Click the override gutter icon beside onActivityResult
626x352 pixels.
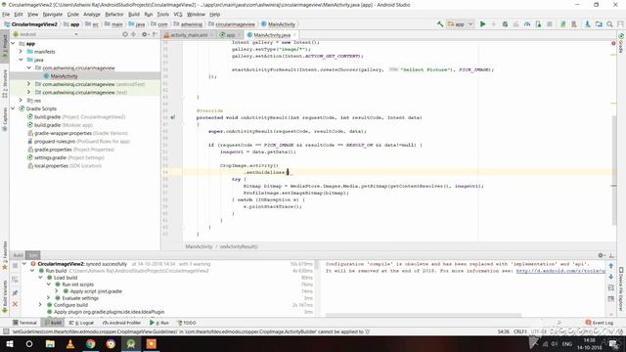(172, 117)
